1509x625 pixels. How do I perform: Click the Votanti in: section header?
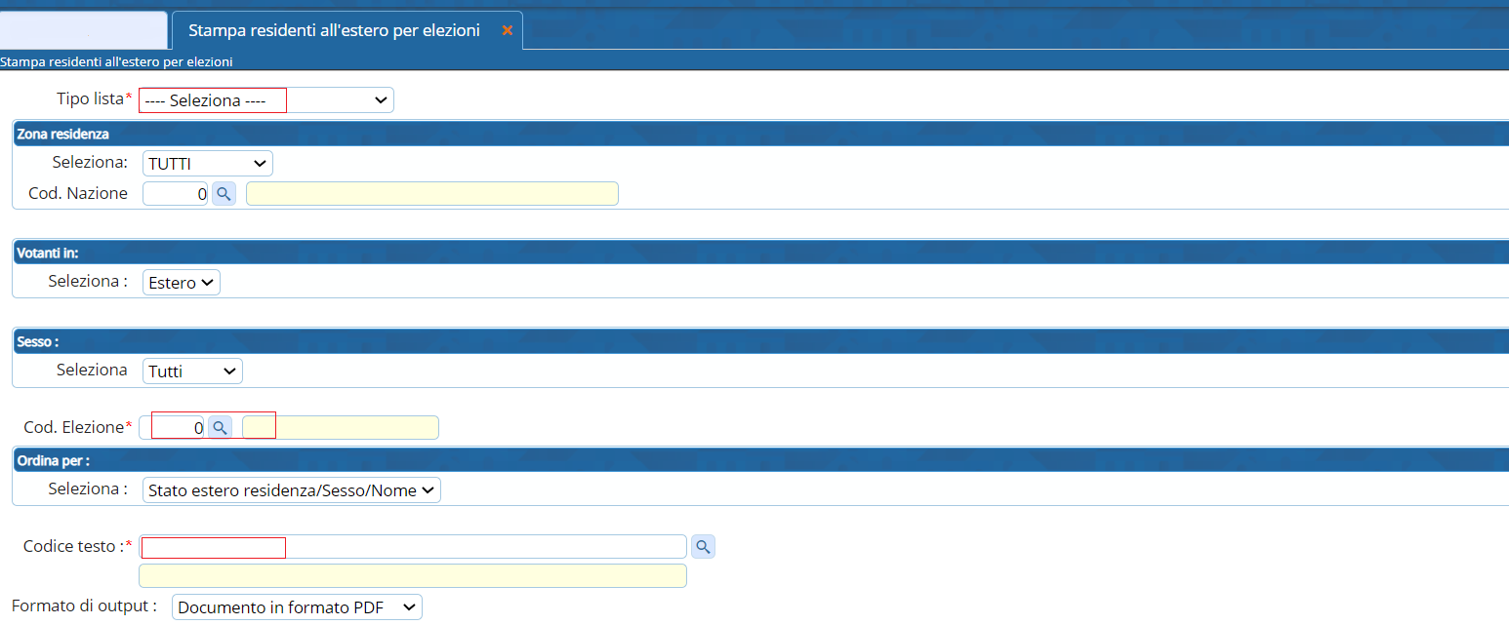point(760,253)
